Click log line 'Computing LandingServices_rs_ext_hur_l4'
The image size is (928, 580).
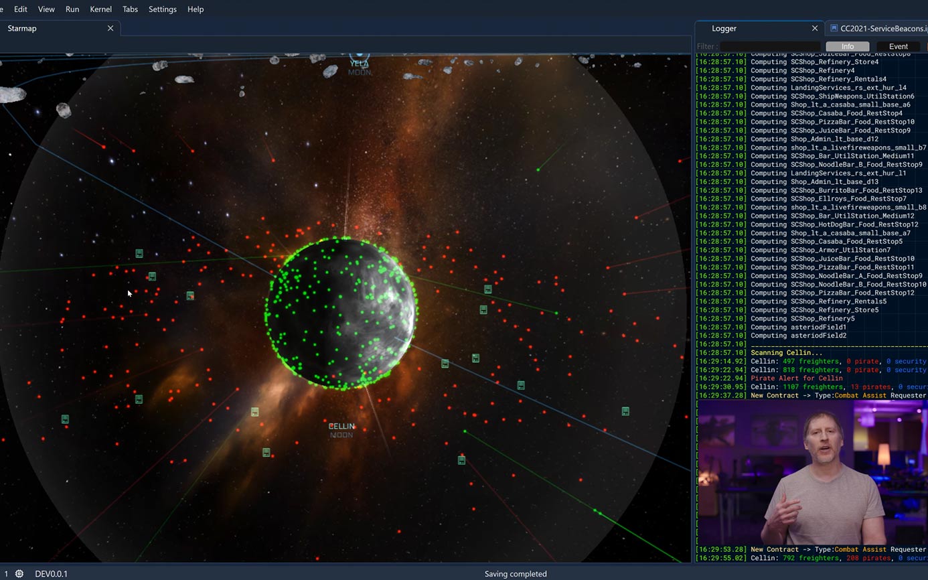pyautogui.click(x=829, y=88)
